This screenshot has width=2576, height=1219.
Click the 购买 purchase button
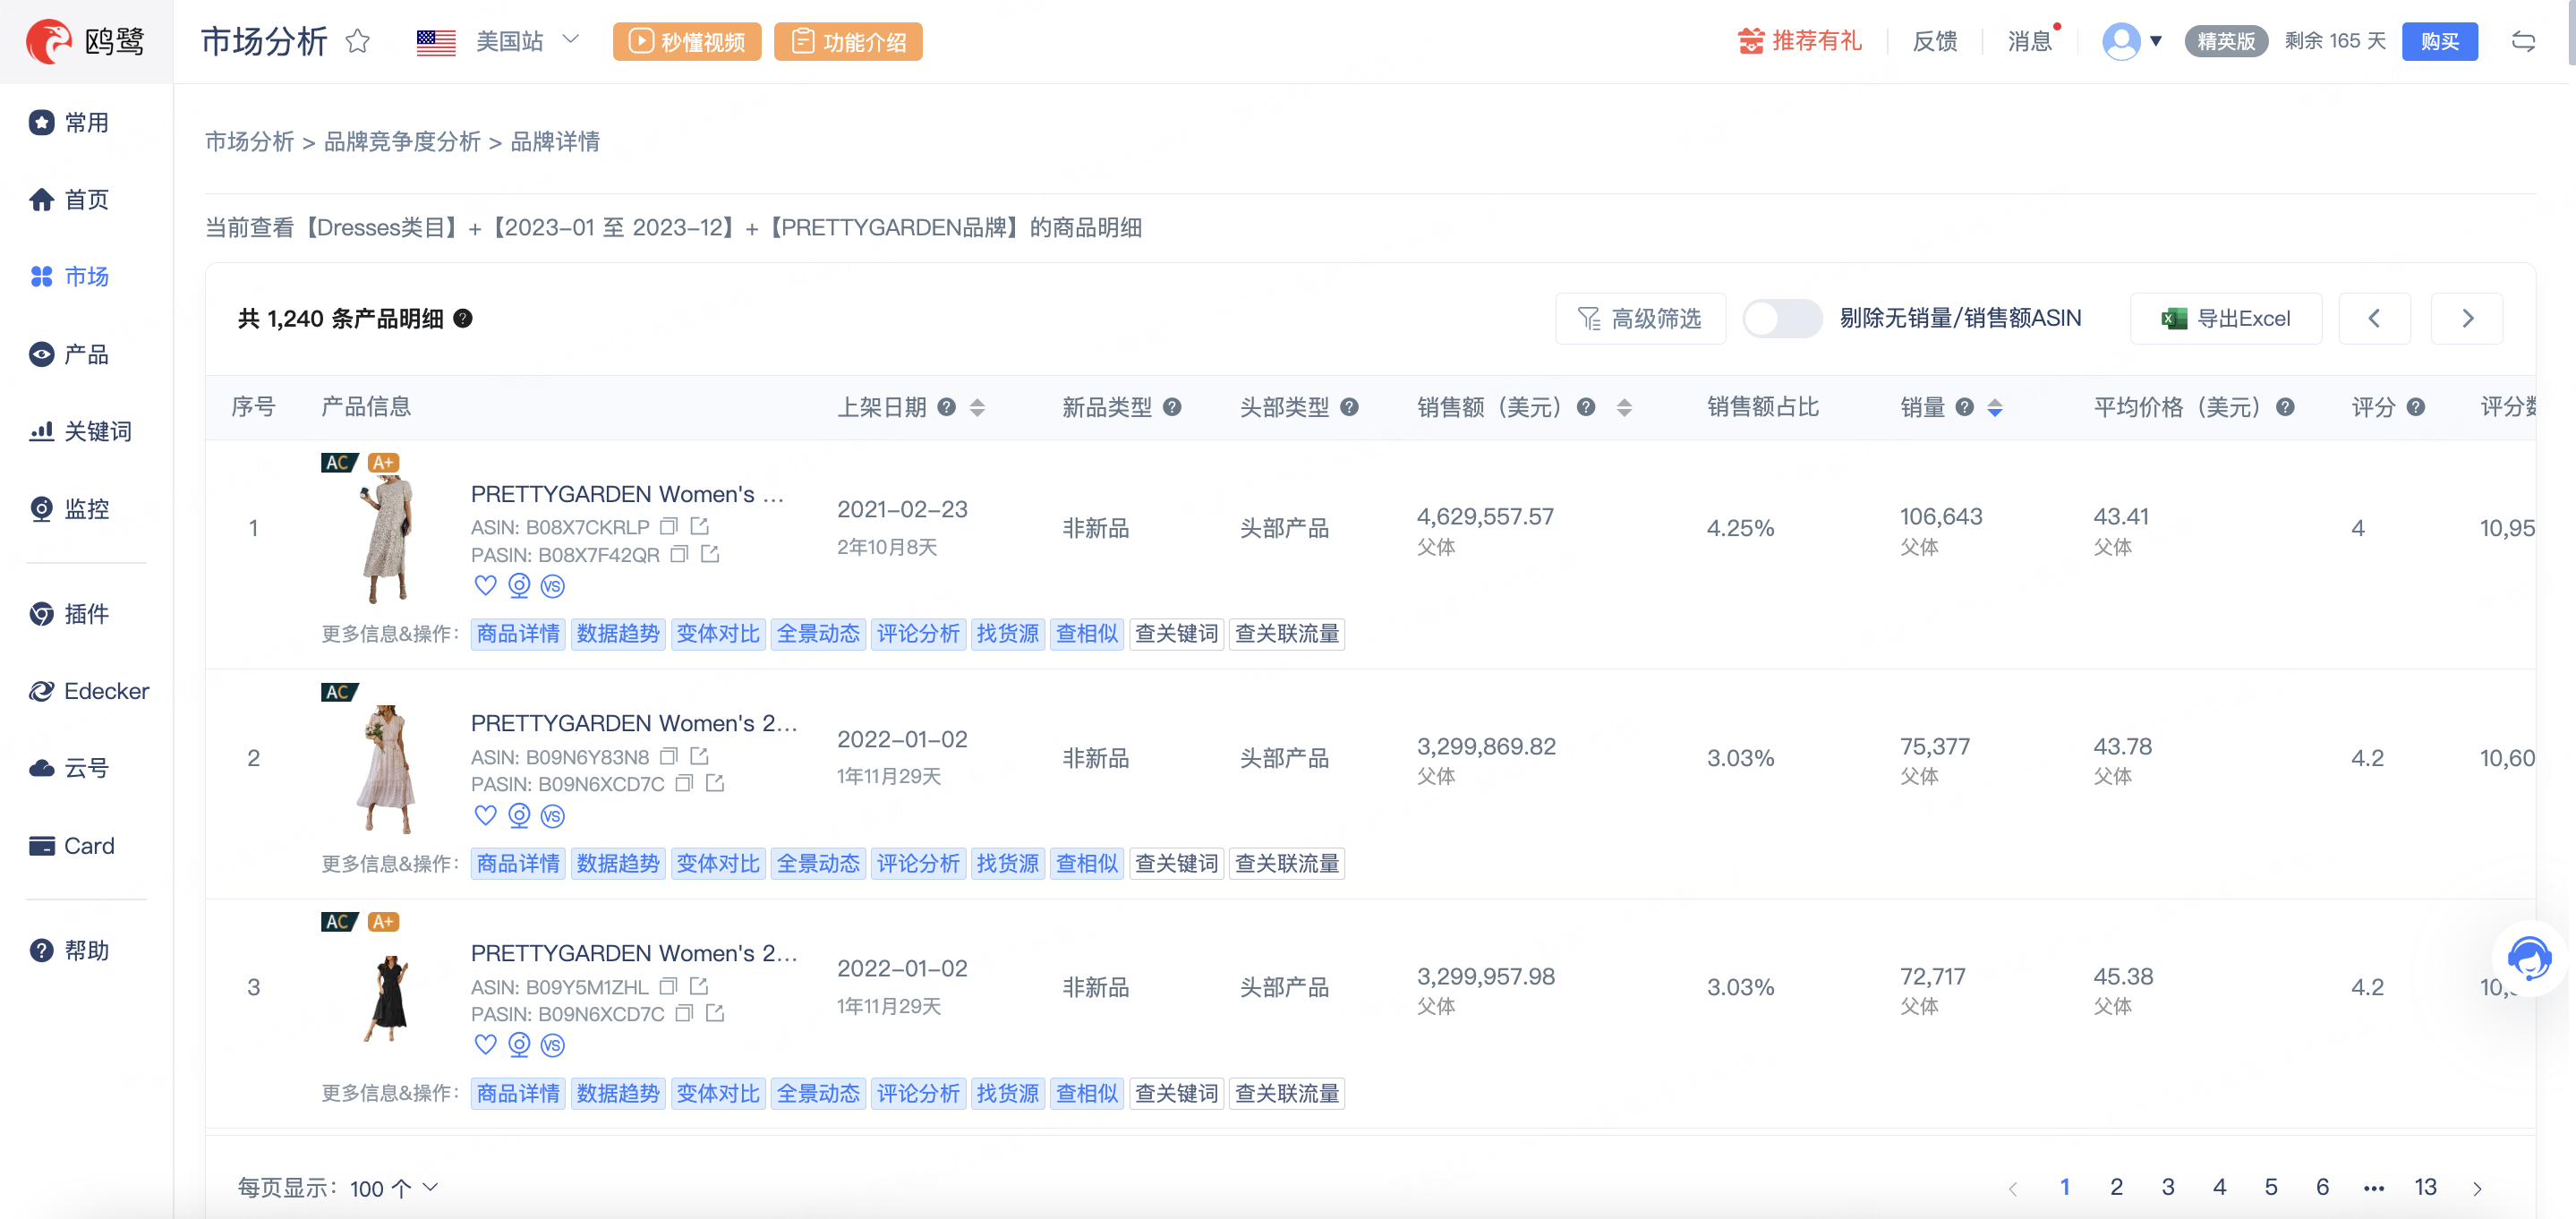point(2440,41)
